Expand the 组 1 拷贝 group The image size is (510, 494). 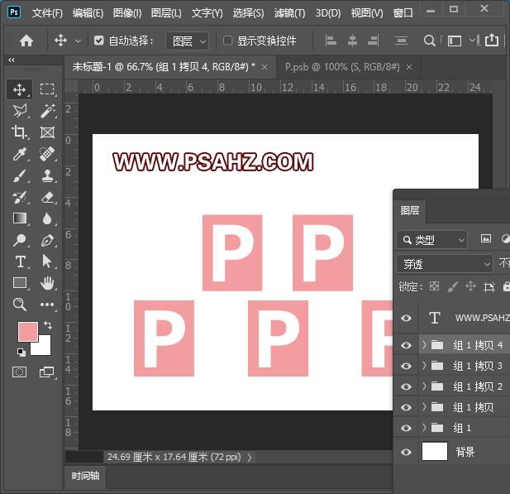424,407
